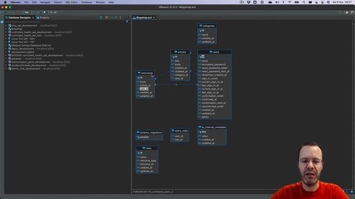355x199 pixels.
Task: Select the Database Navigator tab
Action: (19, 17)
